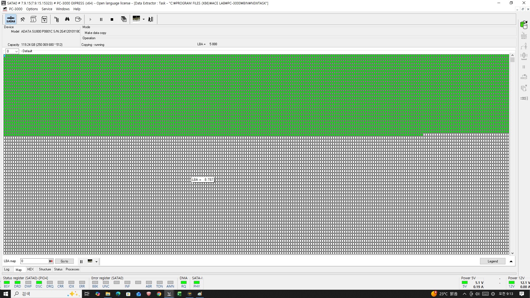The width and height of the screenshot is (530, 298).
Task: Click the 100% document icon
Action: 44,19
